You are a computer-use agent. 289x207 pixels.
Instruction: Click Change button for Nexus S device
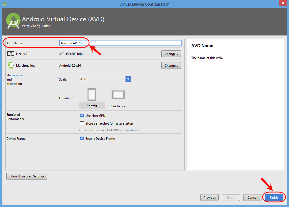tap(171, 54)
